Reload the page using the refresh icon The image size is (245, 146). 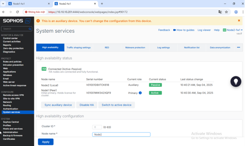tap(17, 12)
